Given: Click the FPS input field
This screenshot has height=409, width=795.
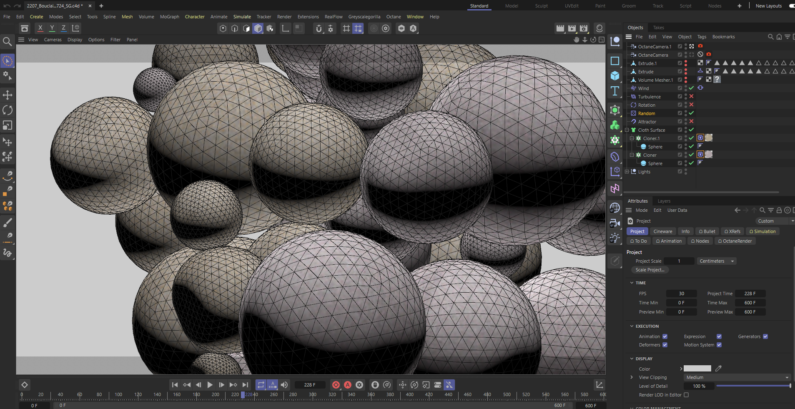Looking at the screenshot, I should pyautogui.click(x=681, y=294).
